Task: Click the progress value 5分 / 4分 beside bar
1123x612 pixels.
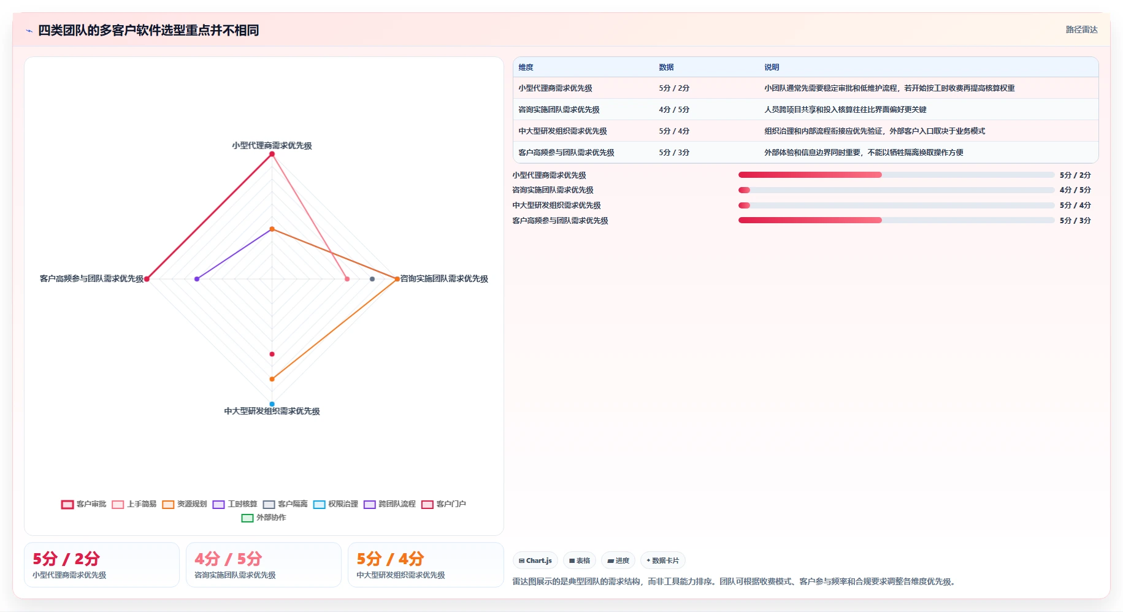Action: (1075, 205)
